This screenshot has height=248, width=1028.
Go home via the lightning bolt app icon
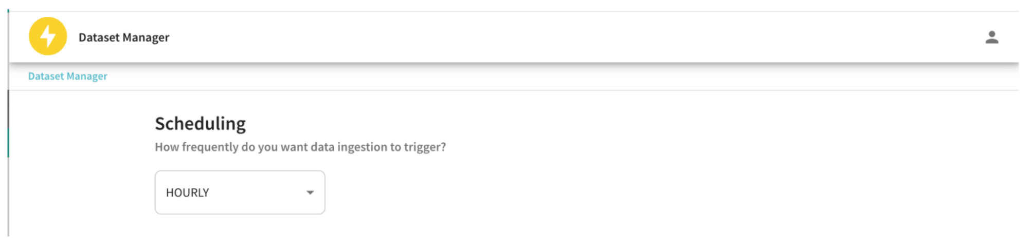pos(48,36)
